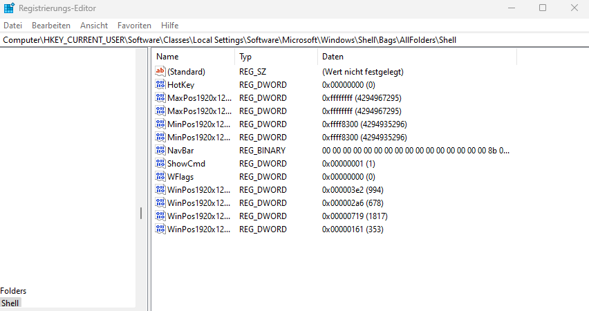Click the icon of the WinPos row with 678
The image size is (589, 311).
(x=160, y=202)
